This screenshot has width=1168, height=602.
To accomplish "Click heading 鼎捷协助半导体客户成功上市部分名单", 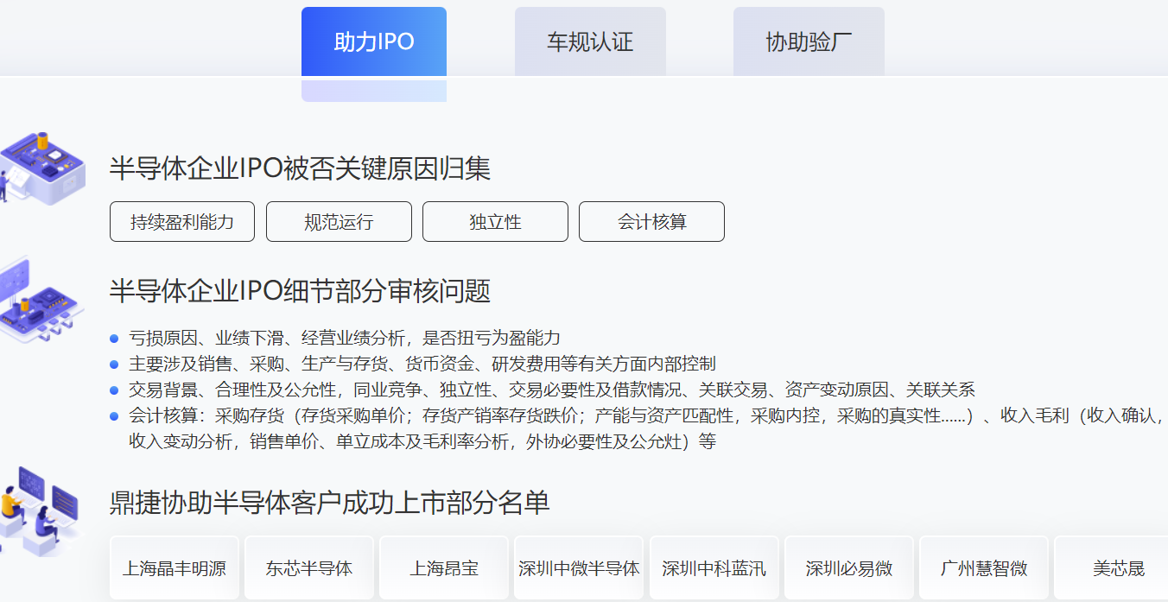I will pyautogui.click(x=330, y=502).
